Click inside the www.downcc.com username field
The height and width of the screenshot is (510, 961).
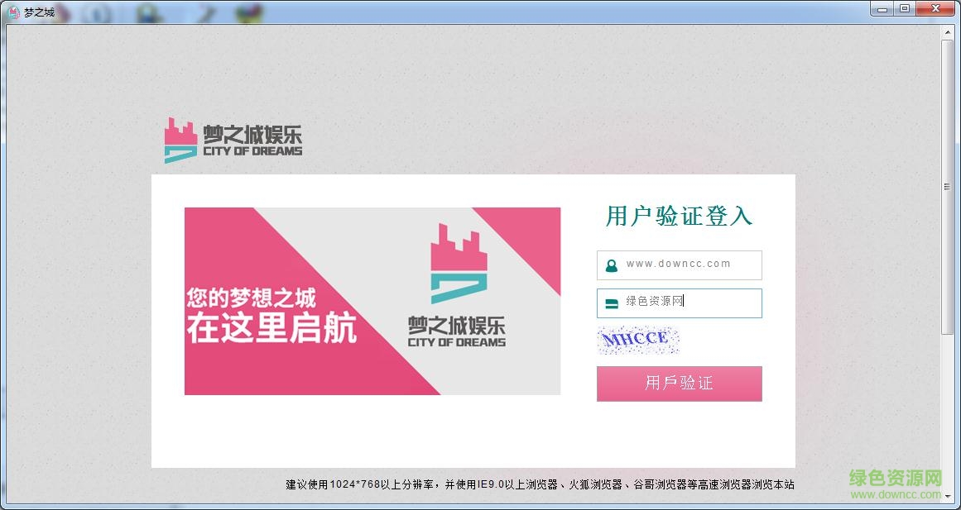coord(687,265)
